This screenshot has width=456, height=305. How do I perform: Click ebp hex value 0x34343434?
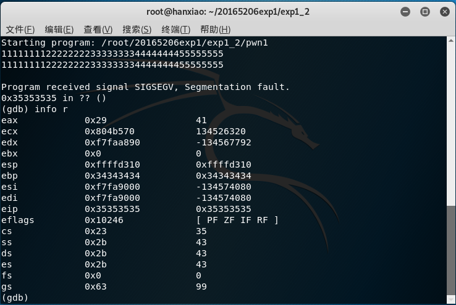pos(112,176)
